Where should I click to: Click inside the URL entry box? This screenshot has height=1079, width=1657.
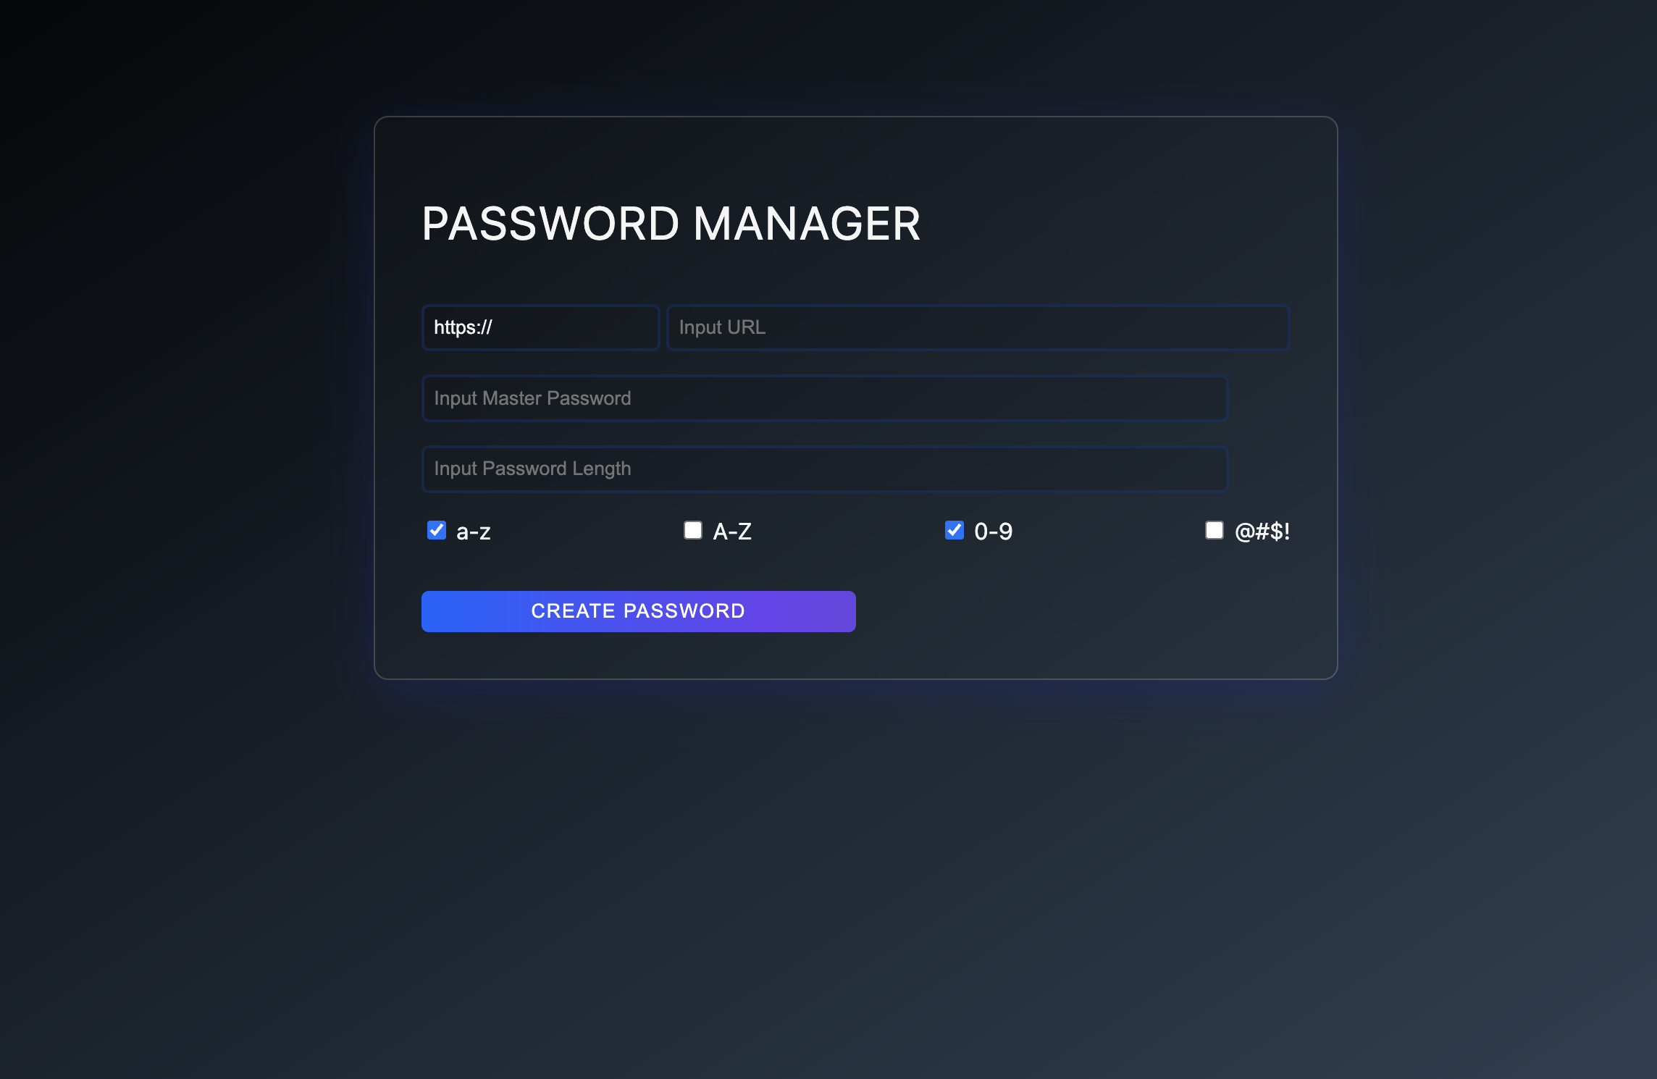click(x=977, y=327)
